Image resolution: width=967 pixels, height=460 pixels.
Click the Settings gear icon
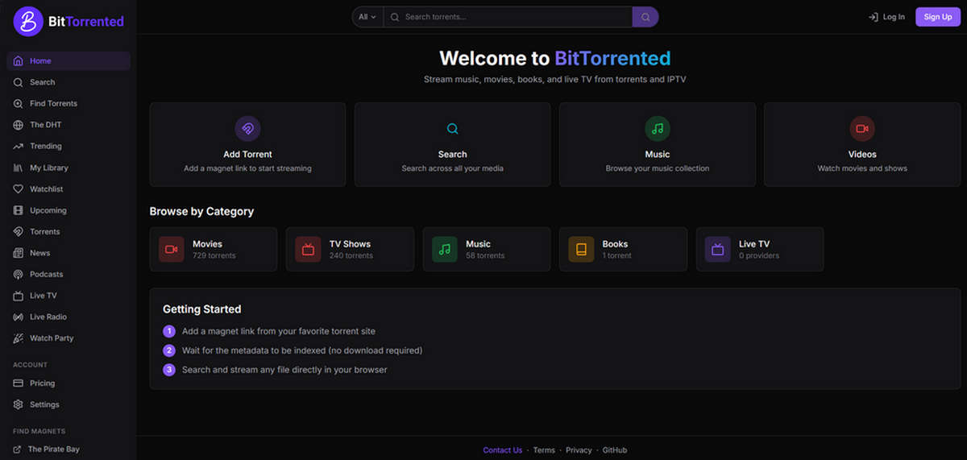pyautogui.click(x=19, y=404)
